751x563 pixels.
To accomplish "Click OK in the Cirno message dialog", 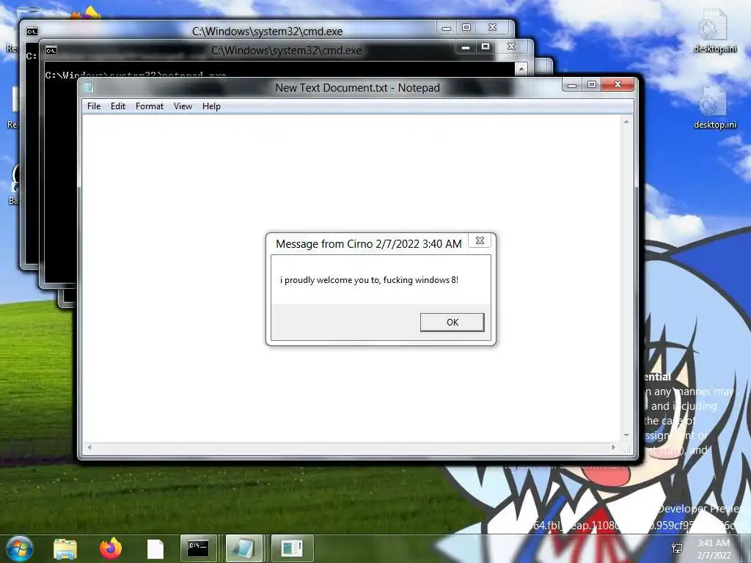I will click(452, 323).
